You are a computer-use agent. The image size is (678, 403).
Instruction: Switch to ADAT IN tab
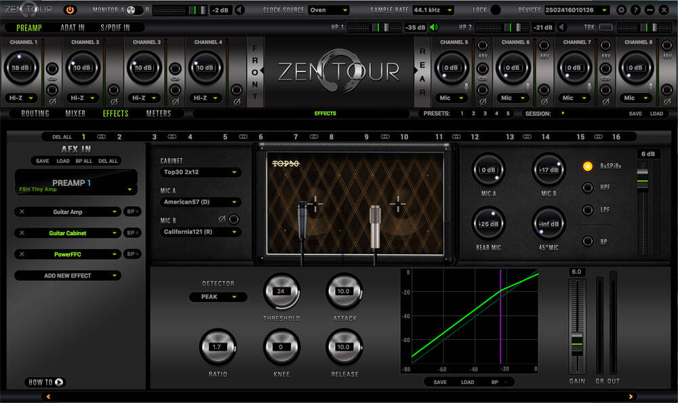click(x=73, y=28)
